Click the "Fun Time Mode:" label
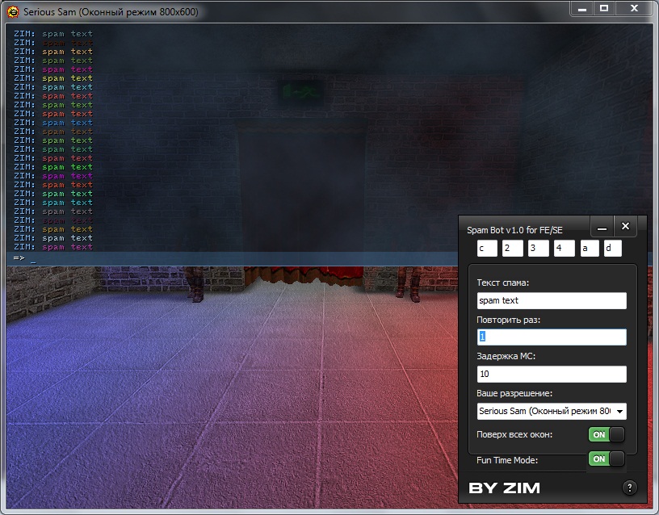 point(507,460)
